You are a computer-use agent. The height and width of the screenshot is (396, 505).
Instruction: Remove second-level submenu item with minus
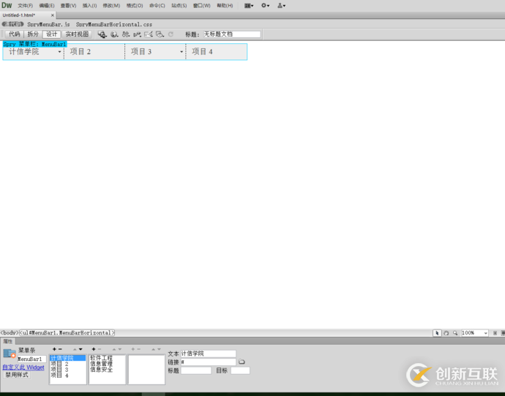100,349
